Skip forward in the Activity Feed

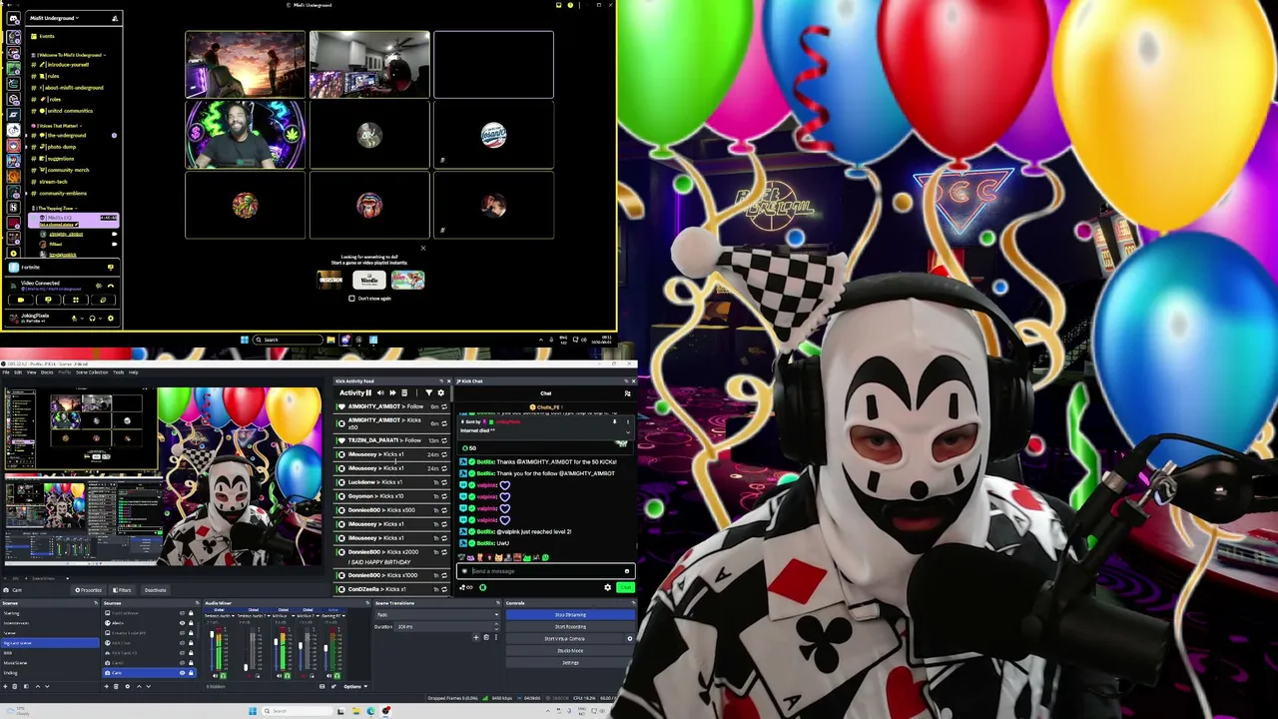tap(392, 392)
